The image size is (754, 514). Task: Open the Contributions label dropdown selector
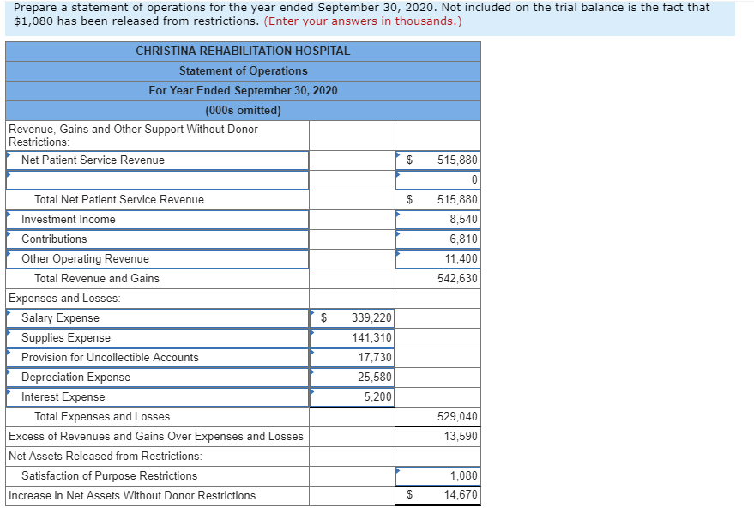(9, 239)
